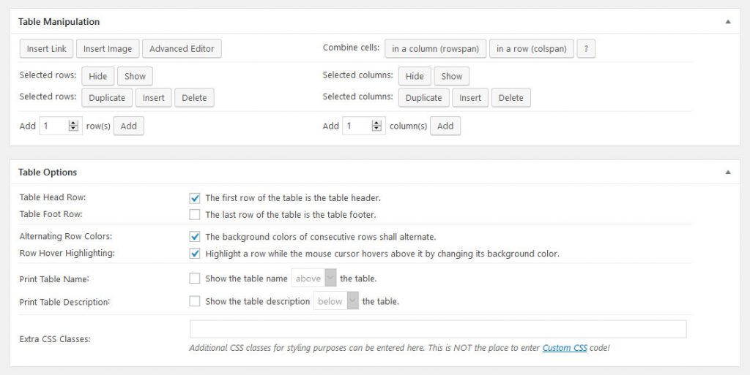Open the table description position dropdown
Viewport: 750px width, 375px height.
coord(336,301)
